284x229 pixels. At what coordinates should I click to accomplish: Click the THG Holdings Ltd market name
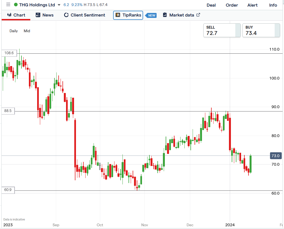point(37,5)
